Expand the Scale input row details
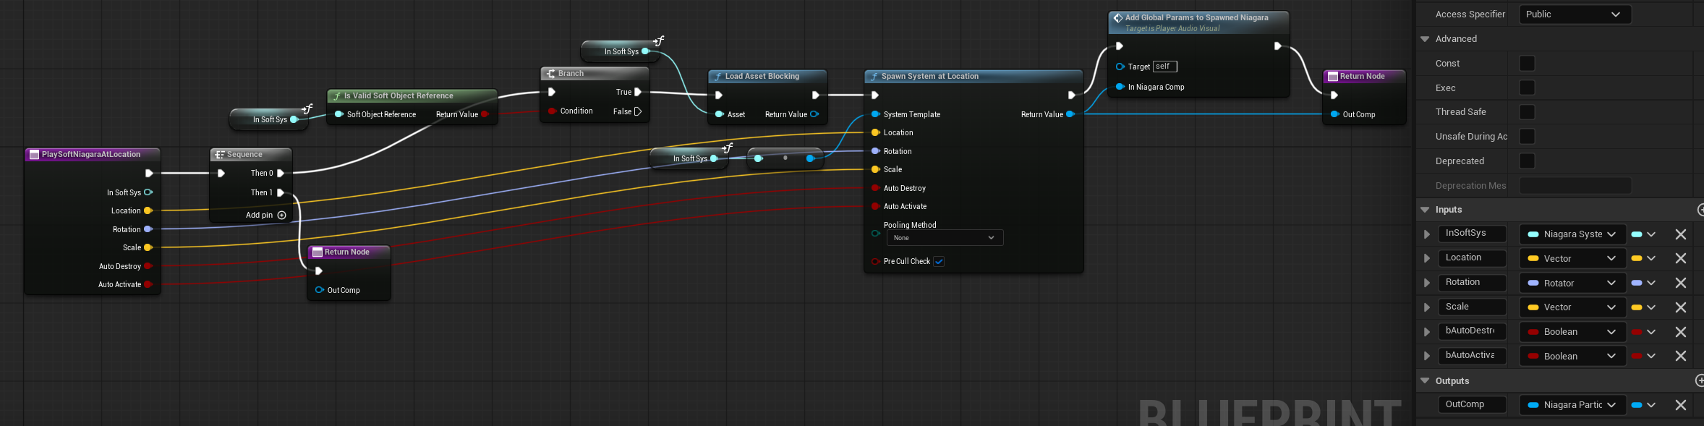 click(x=1426, y=307)
